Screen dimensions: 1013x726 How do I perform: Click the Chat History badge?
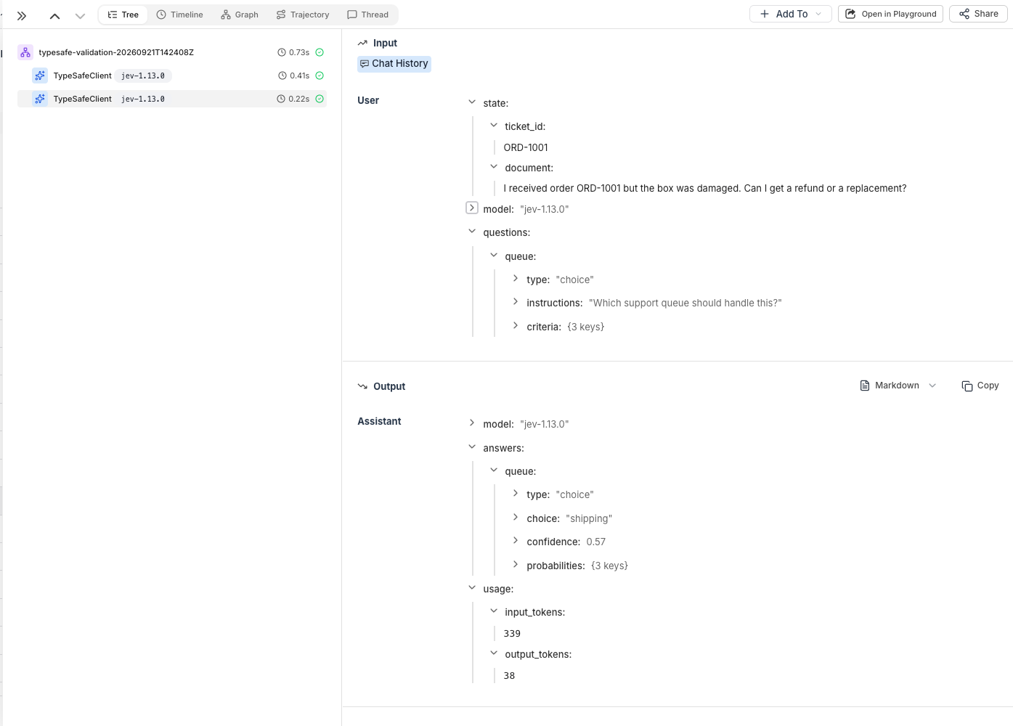tap(394, 64)
